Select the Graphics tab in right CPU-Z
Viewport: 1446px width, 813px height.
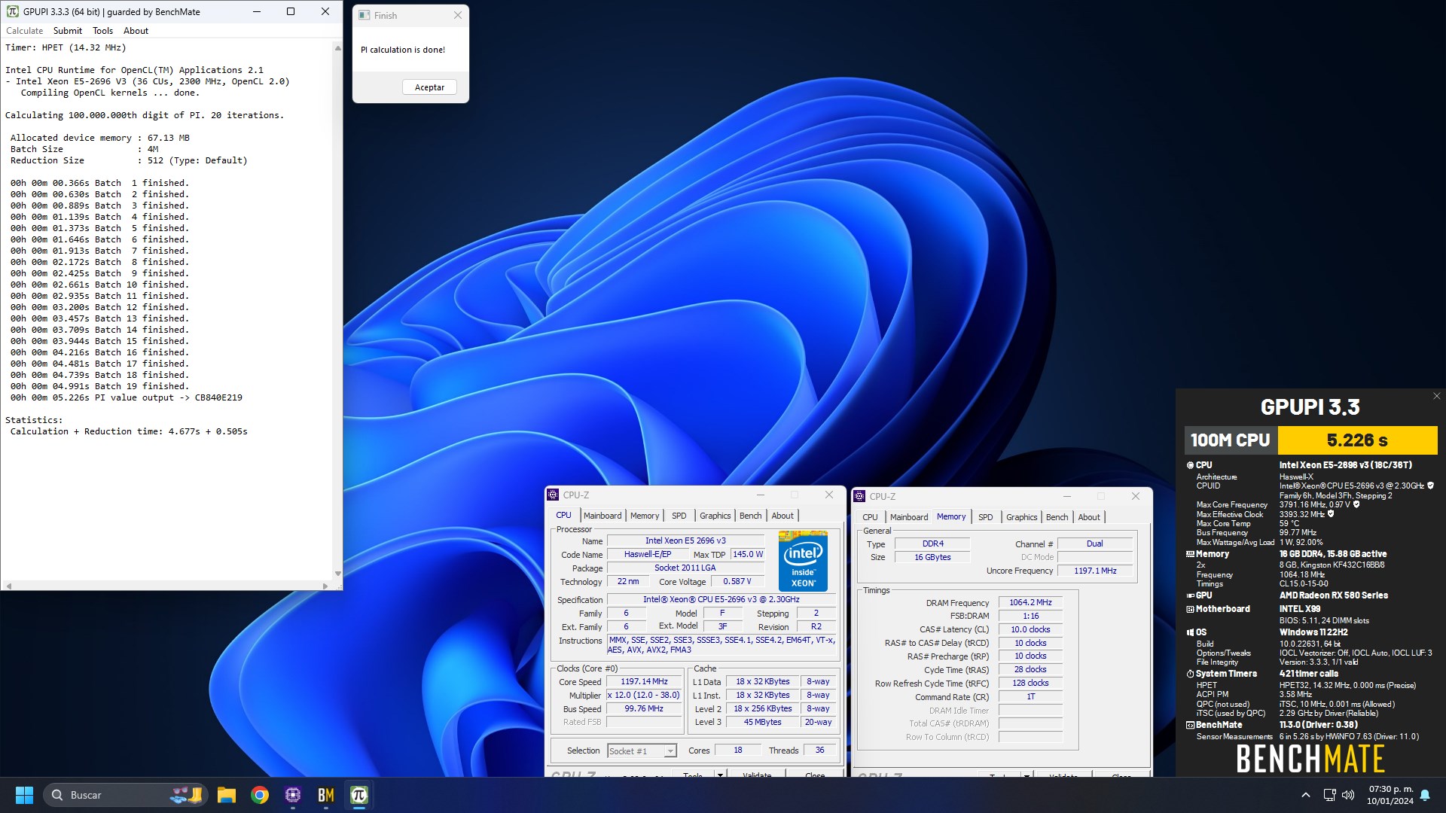(1022, 517)
